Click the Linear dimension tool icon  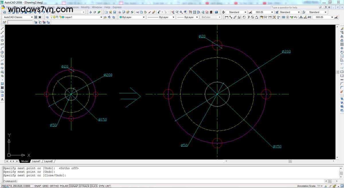point(226,17)
